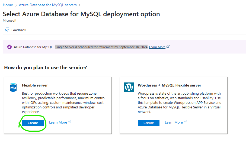This screenshot has width=246, height=156.
Task: Open Azure Database for MySQL servers breadcrumb
Action: (47, 5)
